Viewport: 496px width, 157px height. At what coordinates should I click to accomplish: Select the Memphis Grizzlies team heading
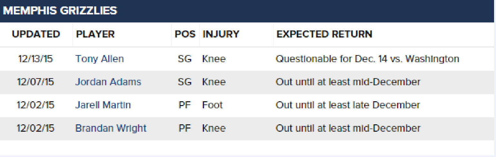60,11
